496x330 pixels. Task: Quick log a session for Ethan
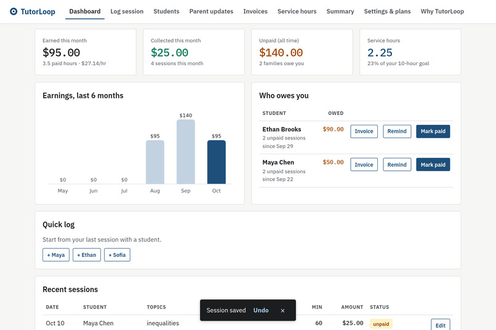[x=87, y=255]
